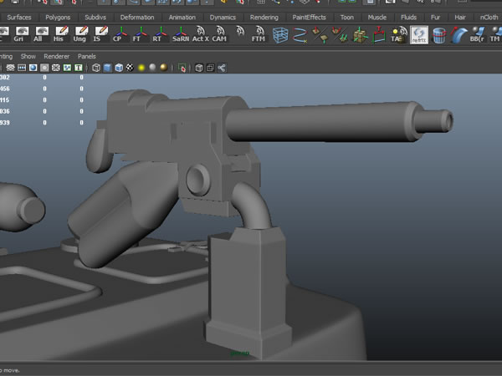Click the blue curve shelf icon
The image size is (502, 376).
[300, 35]
